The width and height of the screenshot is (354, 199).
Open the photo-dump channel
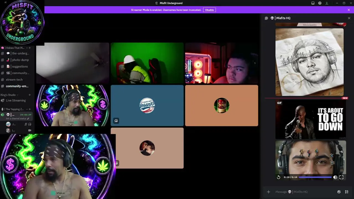16,60
